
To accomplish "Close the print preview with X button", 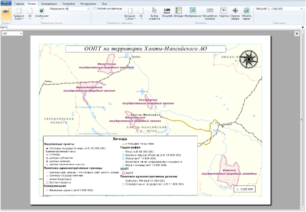I will coord(296,33).
